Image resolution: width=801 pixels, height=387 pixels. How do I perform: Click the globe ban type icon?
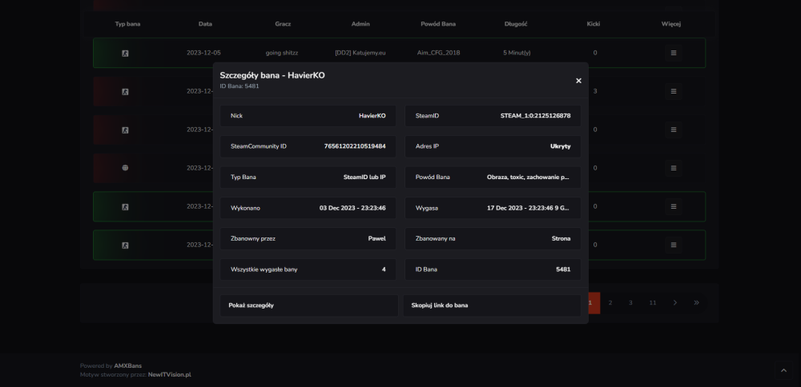[x=125, y=168]
